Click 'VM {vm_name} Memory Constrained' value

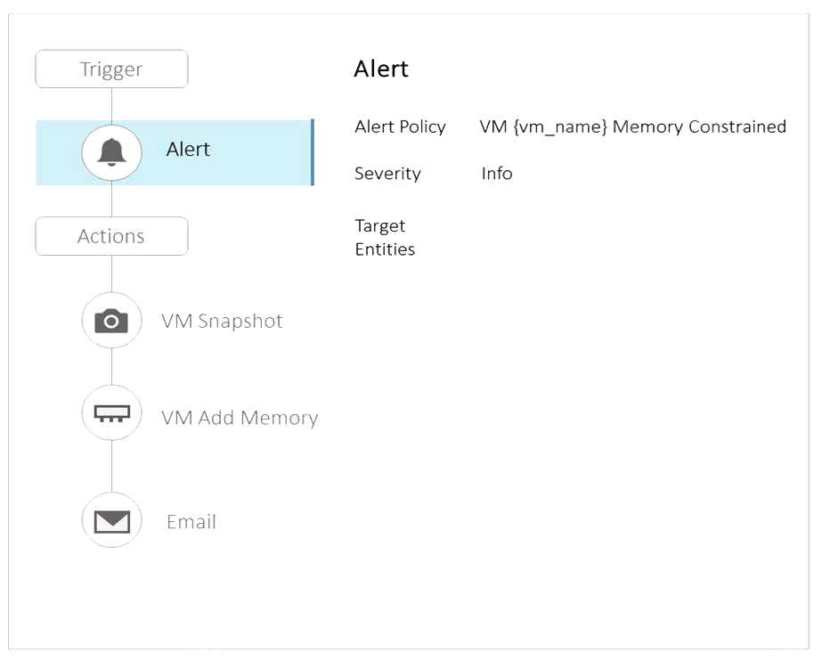(632, 126)
